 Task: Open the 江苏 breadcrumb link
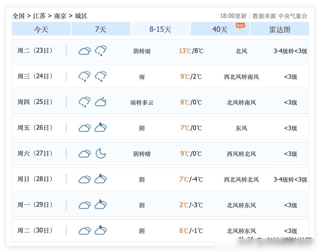tap(39, 16)
